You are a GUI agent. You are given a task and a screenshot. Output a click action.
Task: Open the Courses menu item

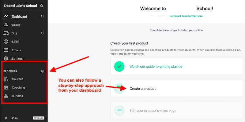point(17,79)
